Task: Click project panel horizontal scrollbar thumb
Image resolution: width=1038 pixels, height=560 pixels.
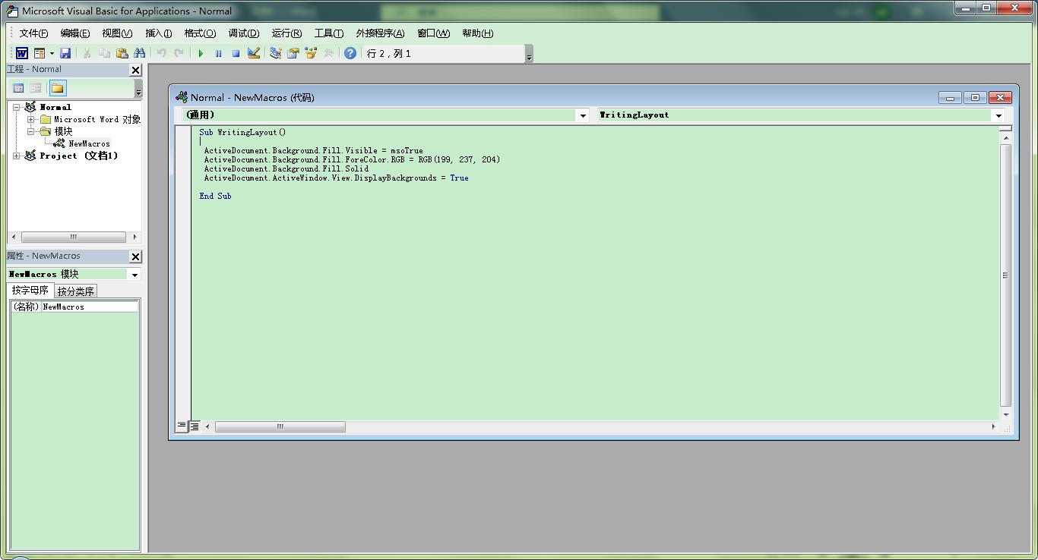Action: (74, 237)
